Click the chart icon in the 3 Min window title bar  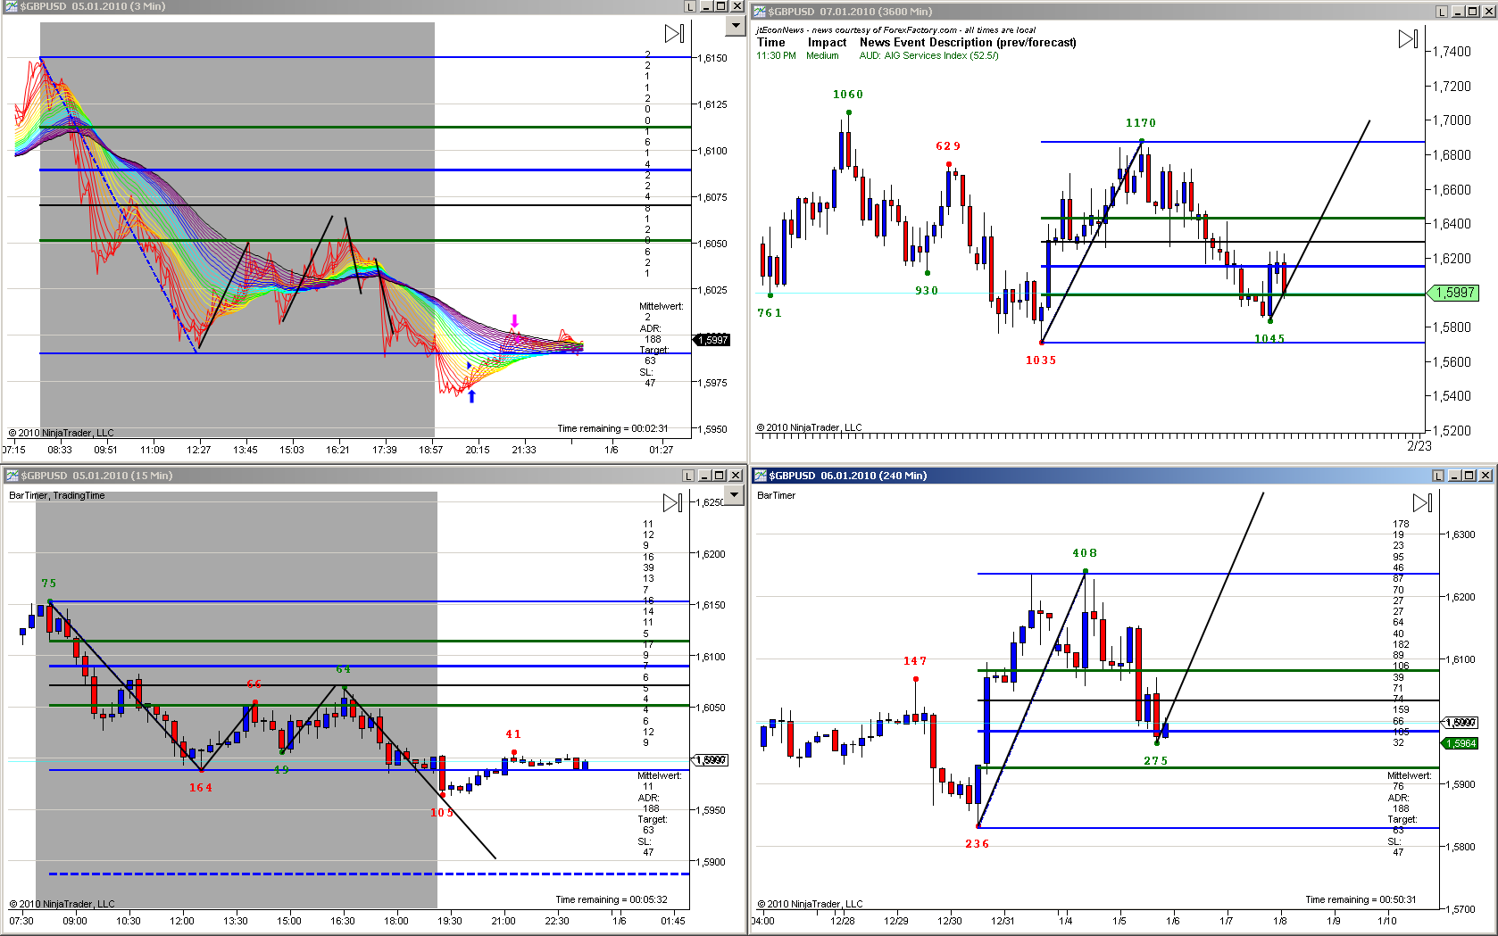(x=11, y=6)
